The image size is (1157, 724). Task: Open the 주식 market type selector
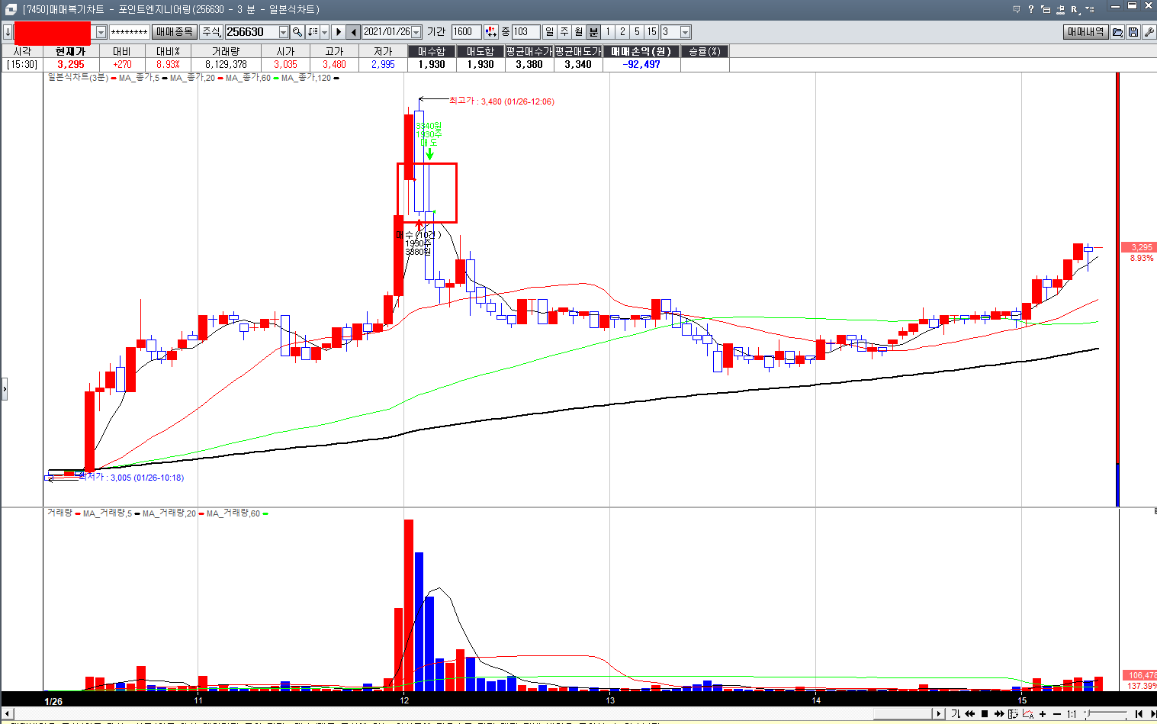(x=211, y=32)
